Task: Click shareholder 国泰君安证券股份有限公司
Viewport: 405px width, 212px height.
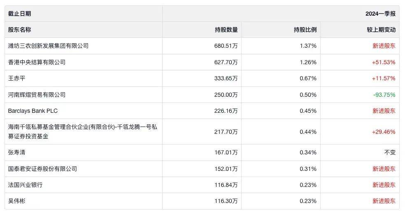Action: coord(43,169)
